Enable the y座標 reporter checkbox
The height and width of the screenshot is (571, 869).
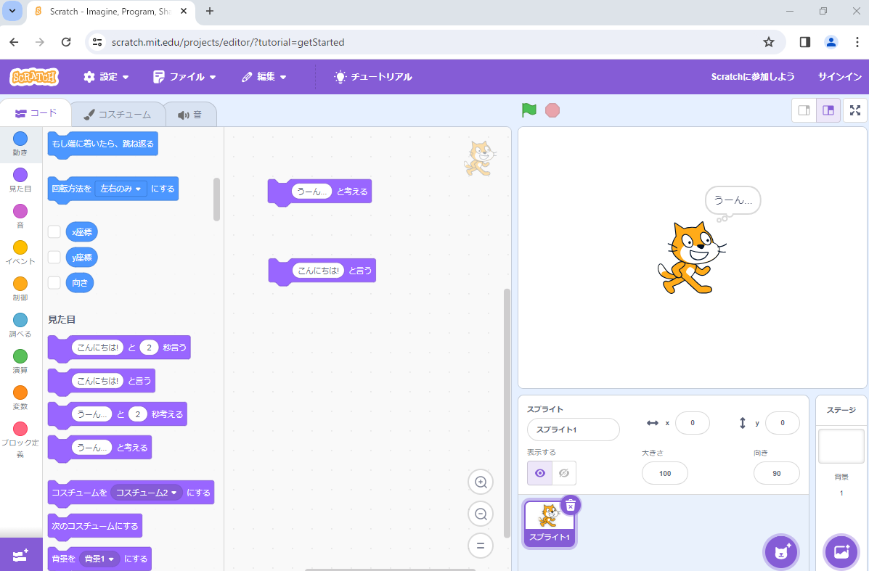pyautogui.click(x=54, y=257)
